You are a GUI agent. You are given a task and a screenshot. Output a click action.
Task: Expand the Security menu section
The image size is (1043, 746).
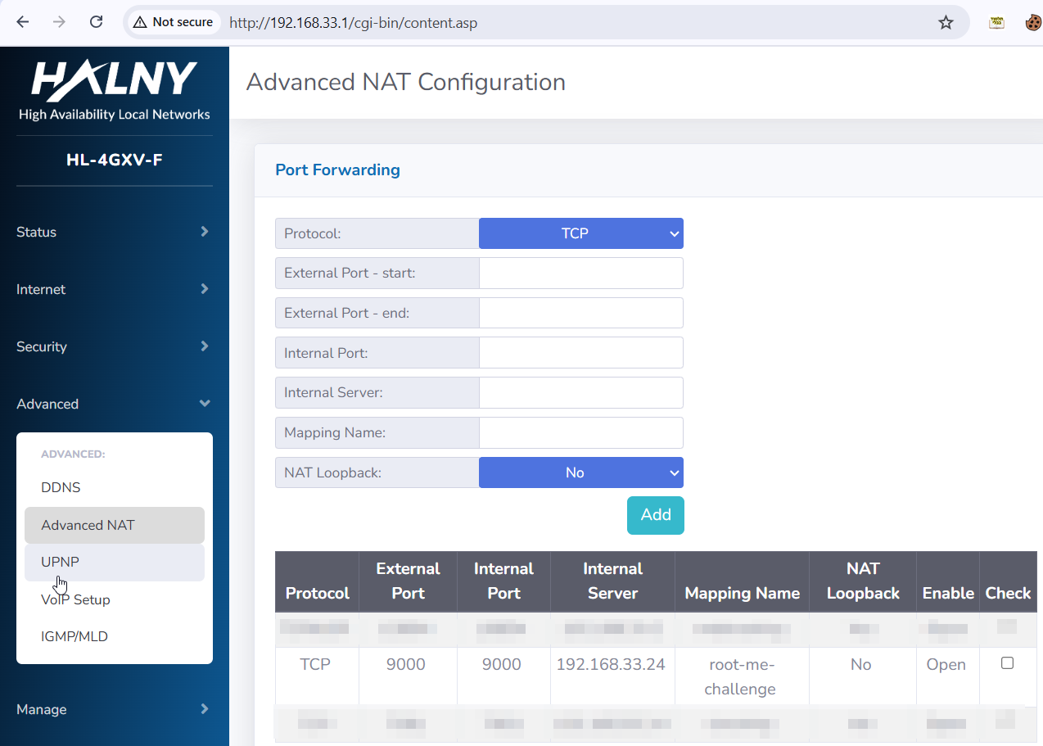tap(114, 346)
